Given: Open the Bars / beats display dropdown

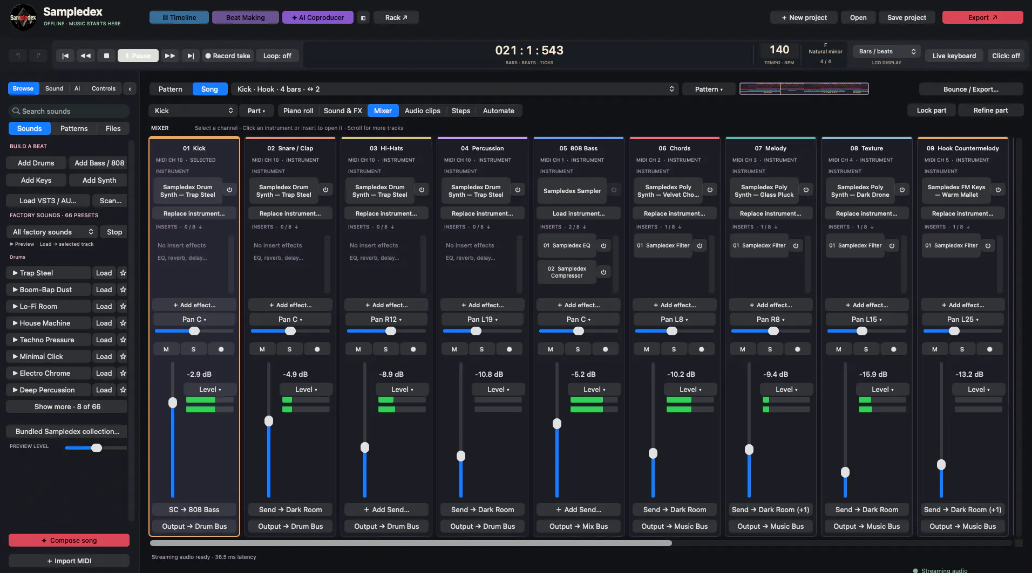Looking at the screenshot, I should [887, 51].
